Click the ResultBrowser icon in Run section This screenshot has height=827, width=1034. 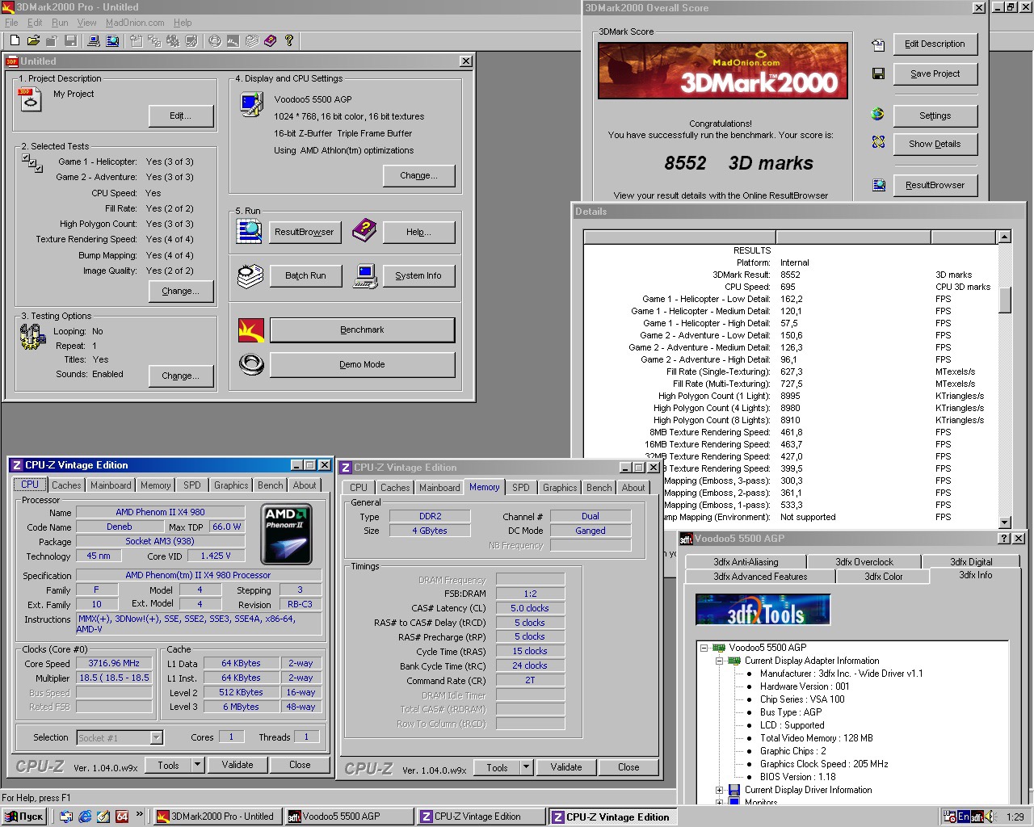pyautogui.click(x=249, y=231)
